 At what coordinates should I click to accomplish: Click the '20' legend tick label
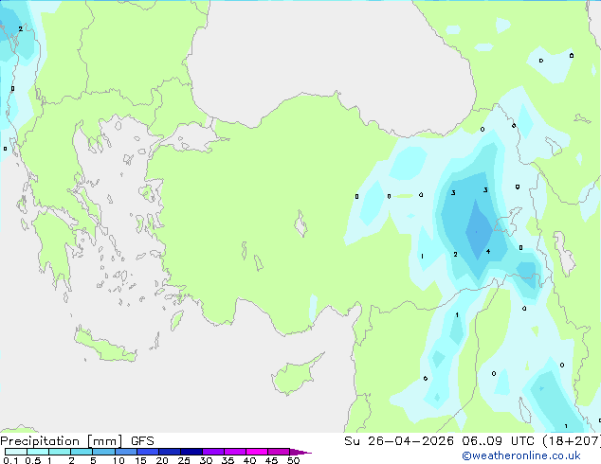point(162,460)
